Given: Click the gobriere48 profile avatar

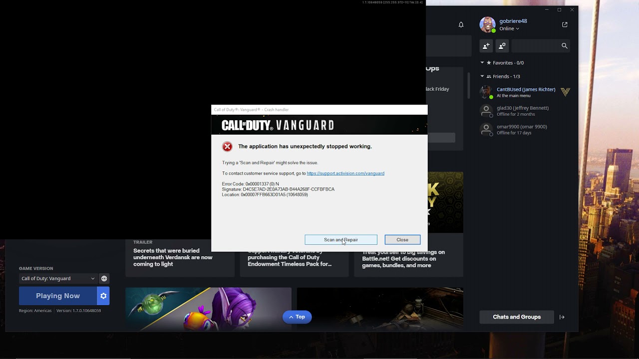Looking at the screenshot, I should [487, 24].
